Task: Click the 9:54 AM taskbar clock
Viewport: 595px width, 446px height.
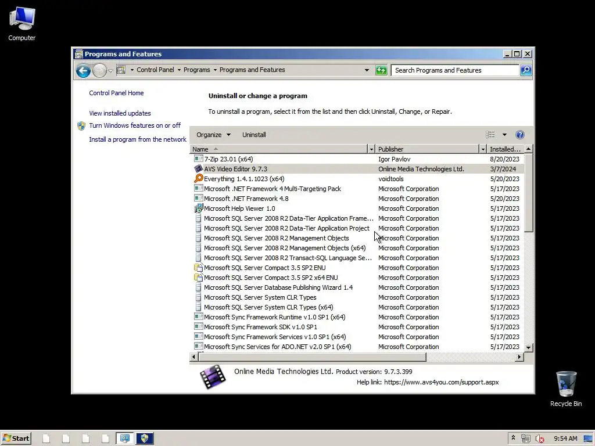Action: pos(565,438)
